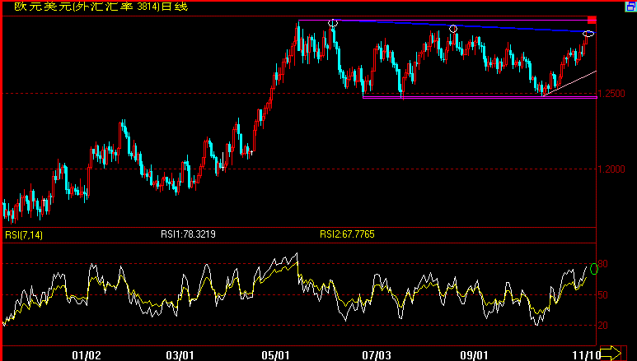
Task: Click the 1.2000 price axis label
Action: click(611, 169)
